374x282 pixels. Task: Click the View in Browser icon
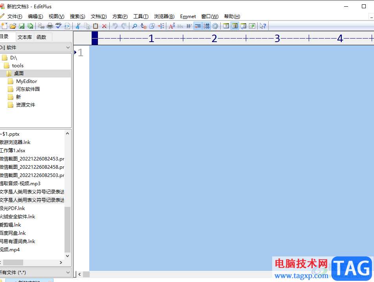click(67, 26)
